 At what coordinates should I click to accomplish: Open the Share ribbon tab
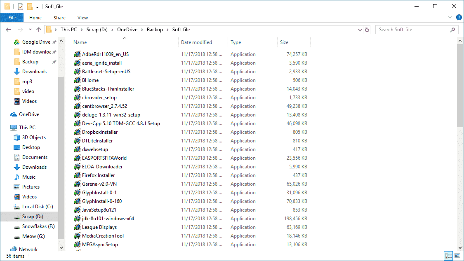point(59,18)
